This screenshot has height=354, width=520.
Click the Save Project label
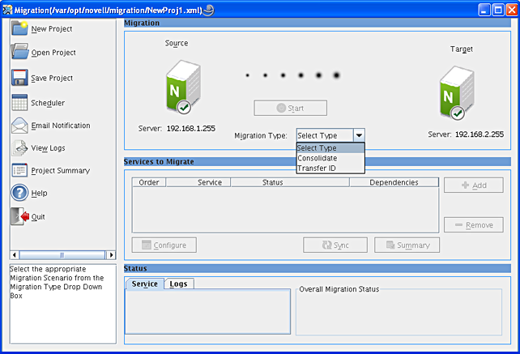pos(52,78)
